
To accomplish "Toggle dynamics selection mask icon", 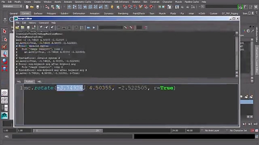I will coord(96,7).
